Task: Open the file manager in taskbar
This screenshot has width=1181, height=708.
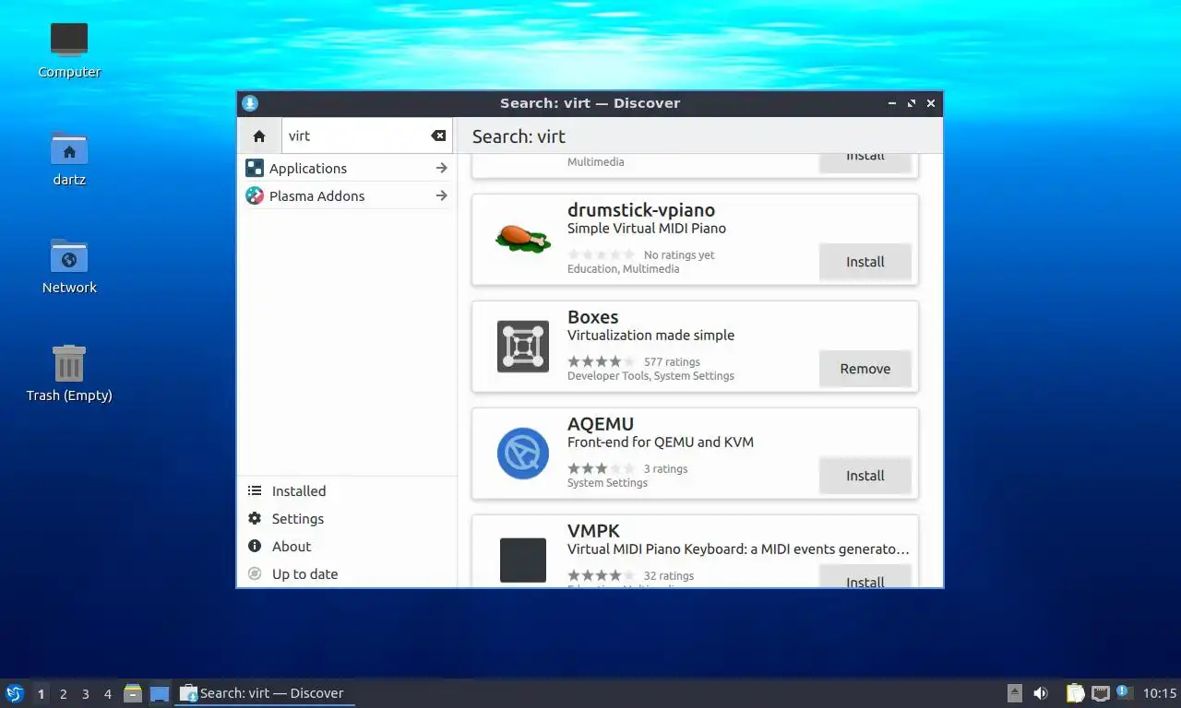Action: 133,693
